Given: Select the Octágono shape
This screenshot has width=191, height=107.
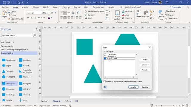Looking at the screenshot, I should pyautogui.click(x=25, y=84).
